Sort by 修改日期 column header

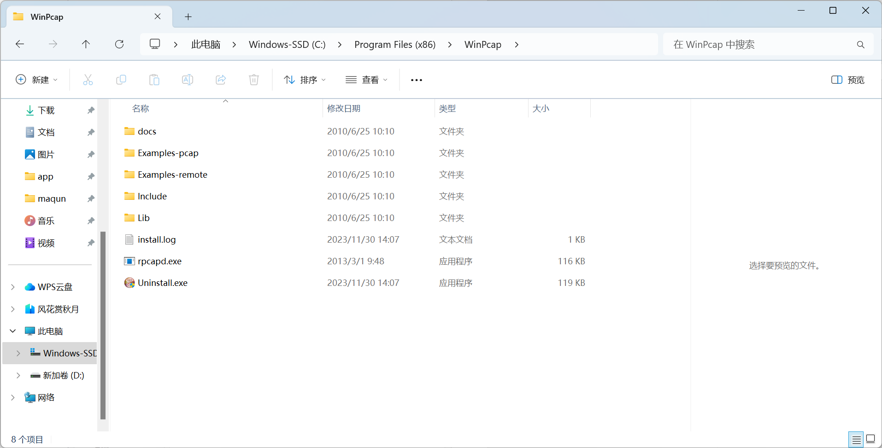tap(344, 109)
